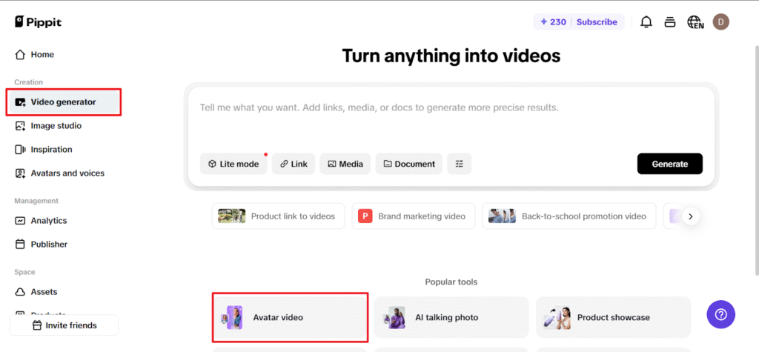Open Avatars and voices section

pyautogui.click(x=67, y=173)
